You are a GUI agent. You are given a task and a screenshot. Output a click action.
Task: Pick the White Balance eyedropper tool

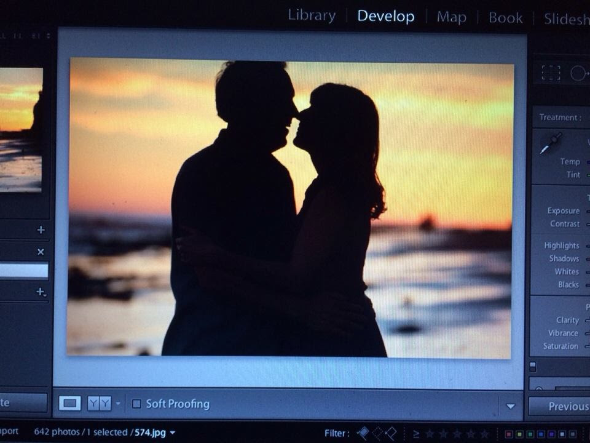(x=551, y=143)
